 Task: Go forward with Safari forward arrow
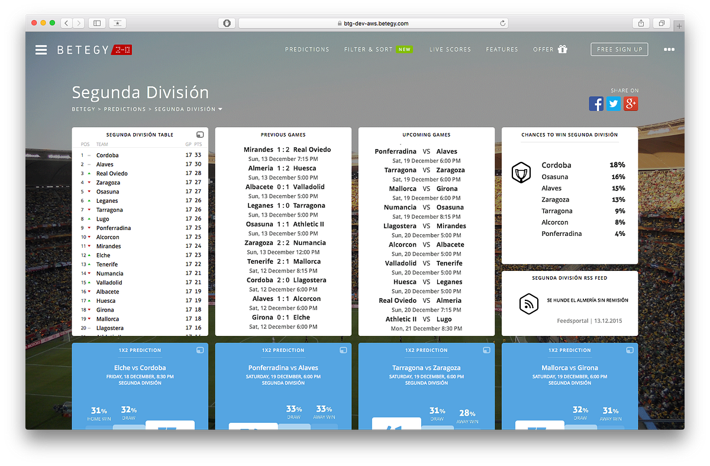[x=78, y=23]
